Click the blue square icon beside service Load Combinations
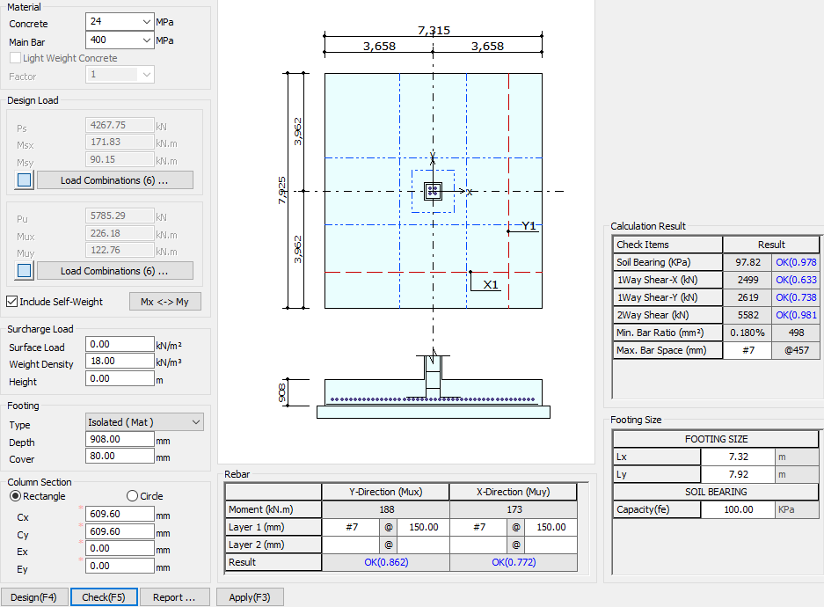Image resolution: width=824 pixels, height=607 pixels. point(25,180)
